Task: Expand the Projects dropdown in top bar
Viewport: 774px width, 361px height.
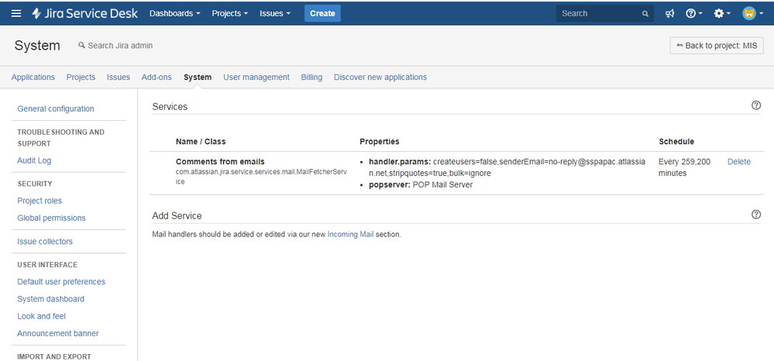Action: point(230,13)
